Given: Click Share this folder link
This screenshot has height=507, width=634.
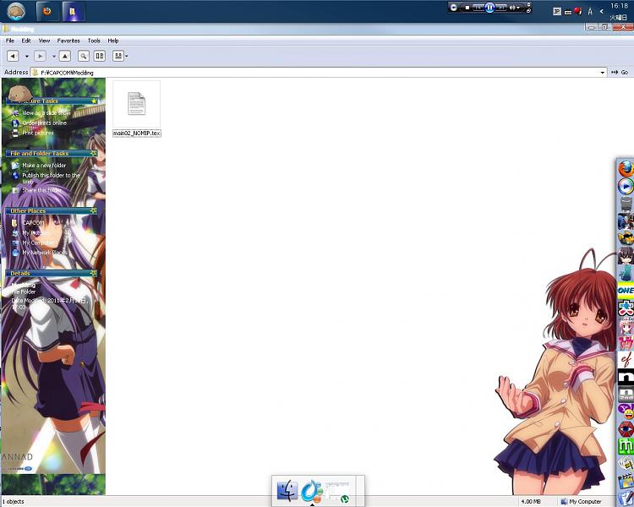Looking at the screenshot, I should click(42, 190).
